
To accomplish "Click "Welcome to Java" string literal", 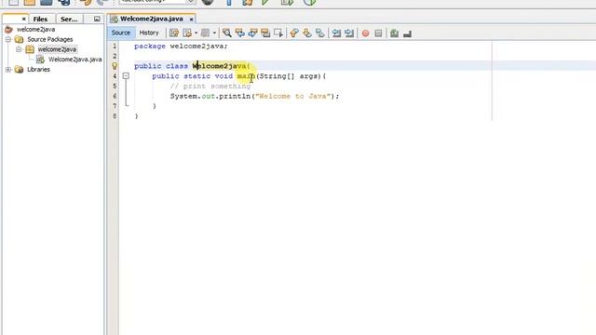I will pyautogui.click(x=293, y=96).
